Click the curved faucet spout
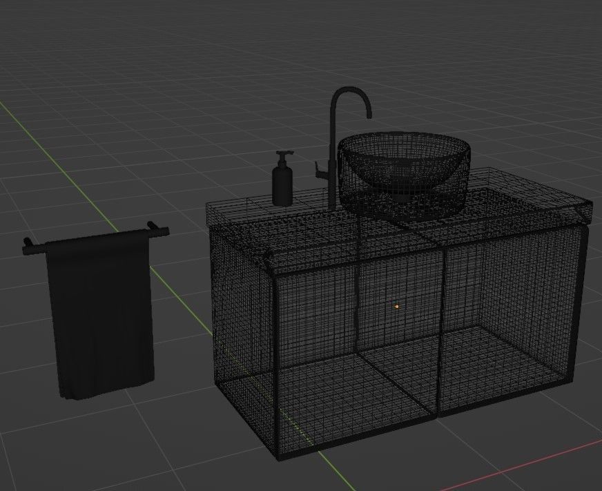The width and height of the screenshot is (602, 491). coord(350,101)
